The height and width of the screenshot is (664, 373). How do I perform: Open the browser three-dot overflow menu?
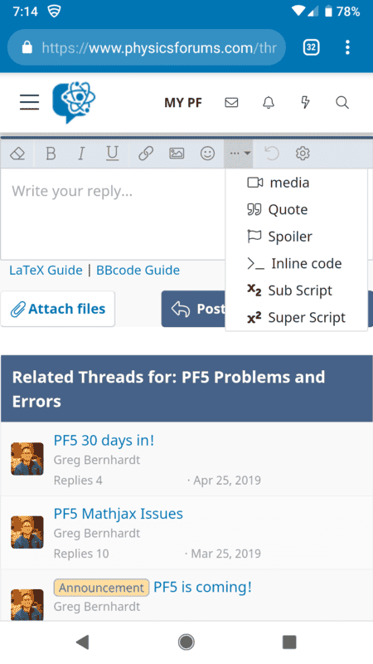[347, 47]
